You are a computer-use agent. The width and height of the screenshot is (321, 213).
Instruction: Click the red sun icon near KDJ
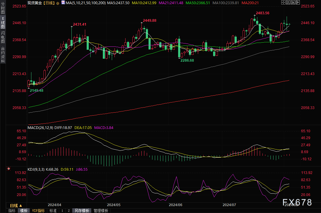tap(9, 169)
